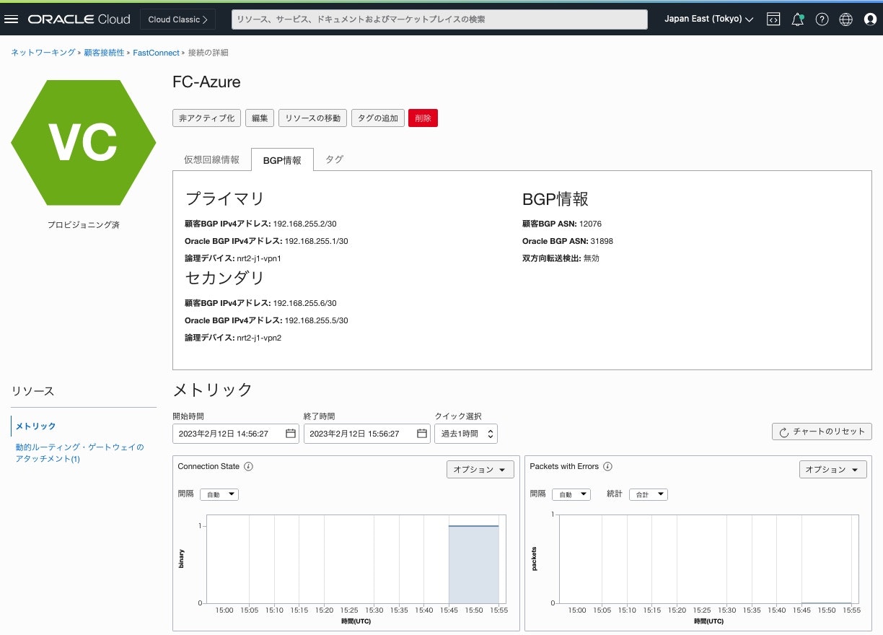The height and width of the screenshot is (635, 883).
Task: Switch to the 仮想回線情報 tab
Action: pyautogui.click(x=211, y=159)
